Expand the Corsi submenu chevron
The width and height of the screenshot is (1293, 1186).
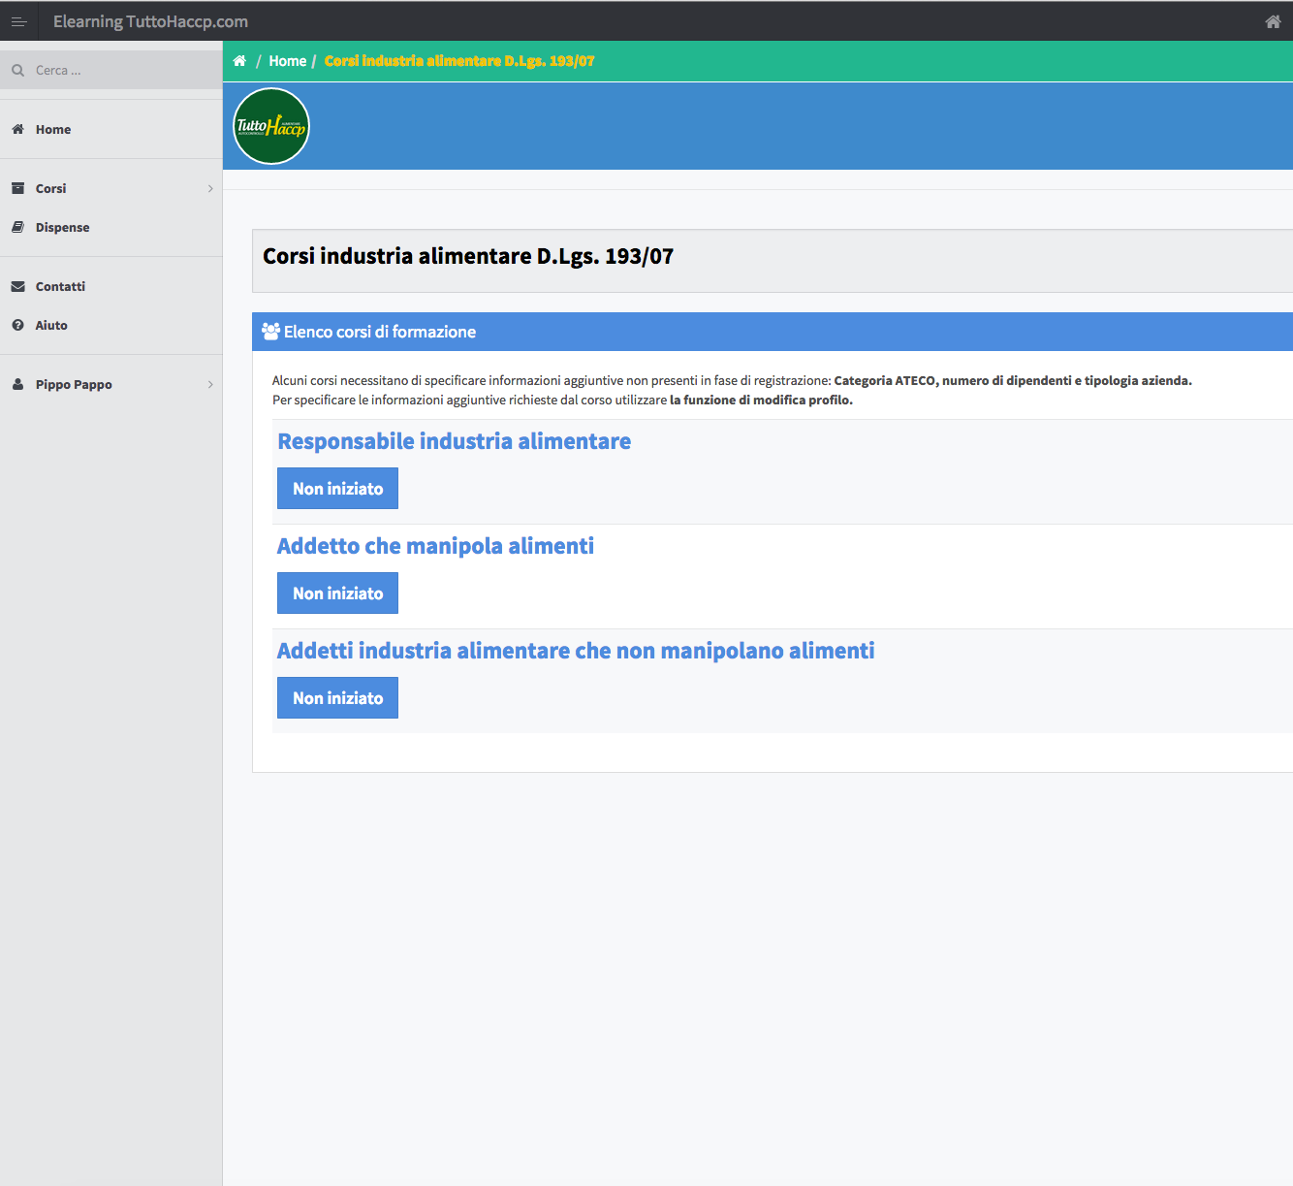coord(210,188)
